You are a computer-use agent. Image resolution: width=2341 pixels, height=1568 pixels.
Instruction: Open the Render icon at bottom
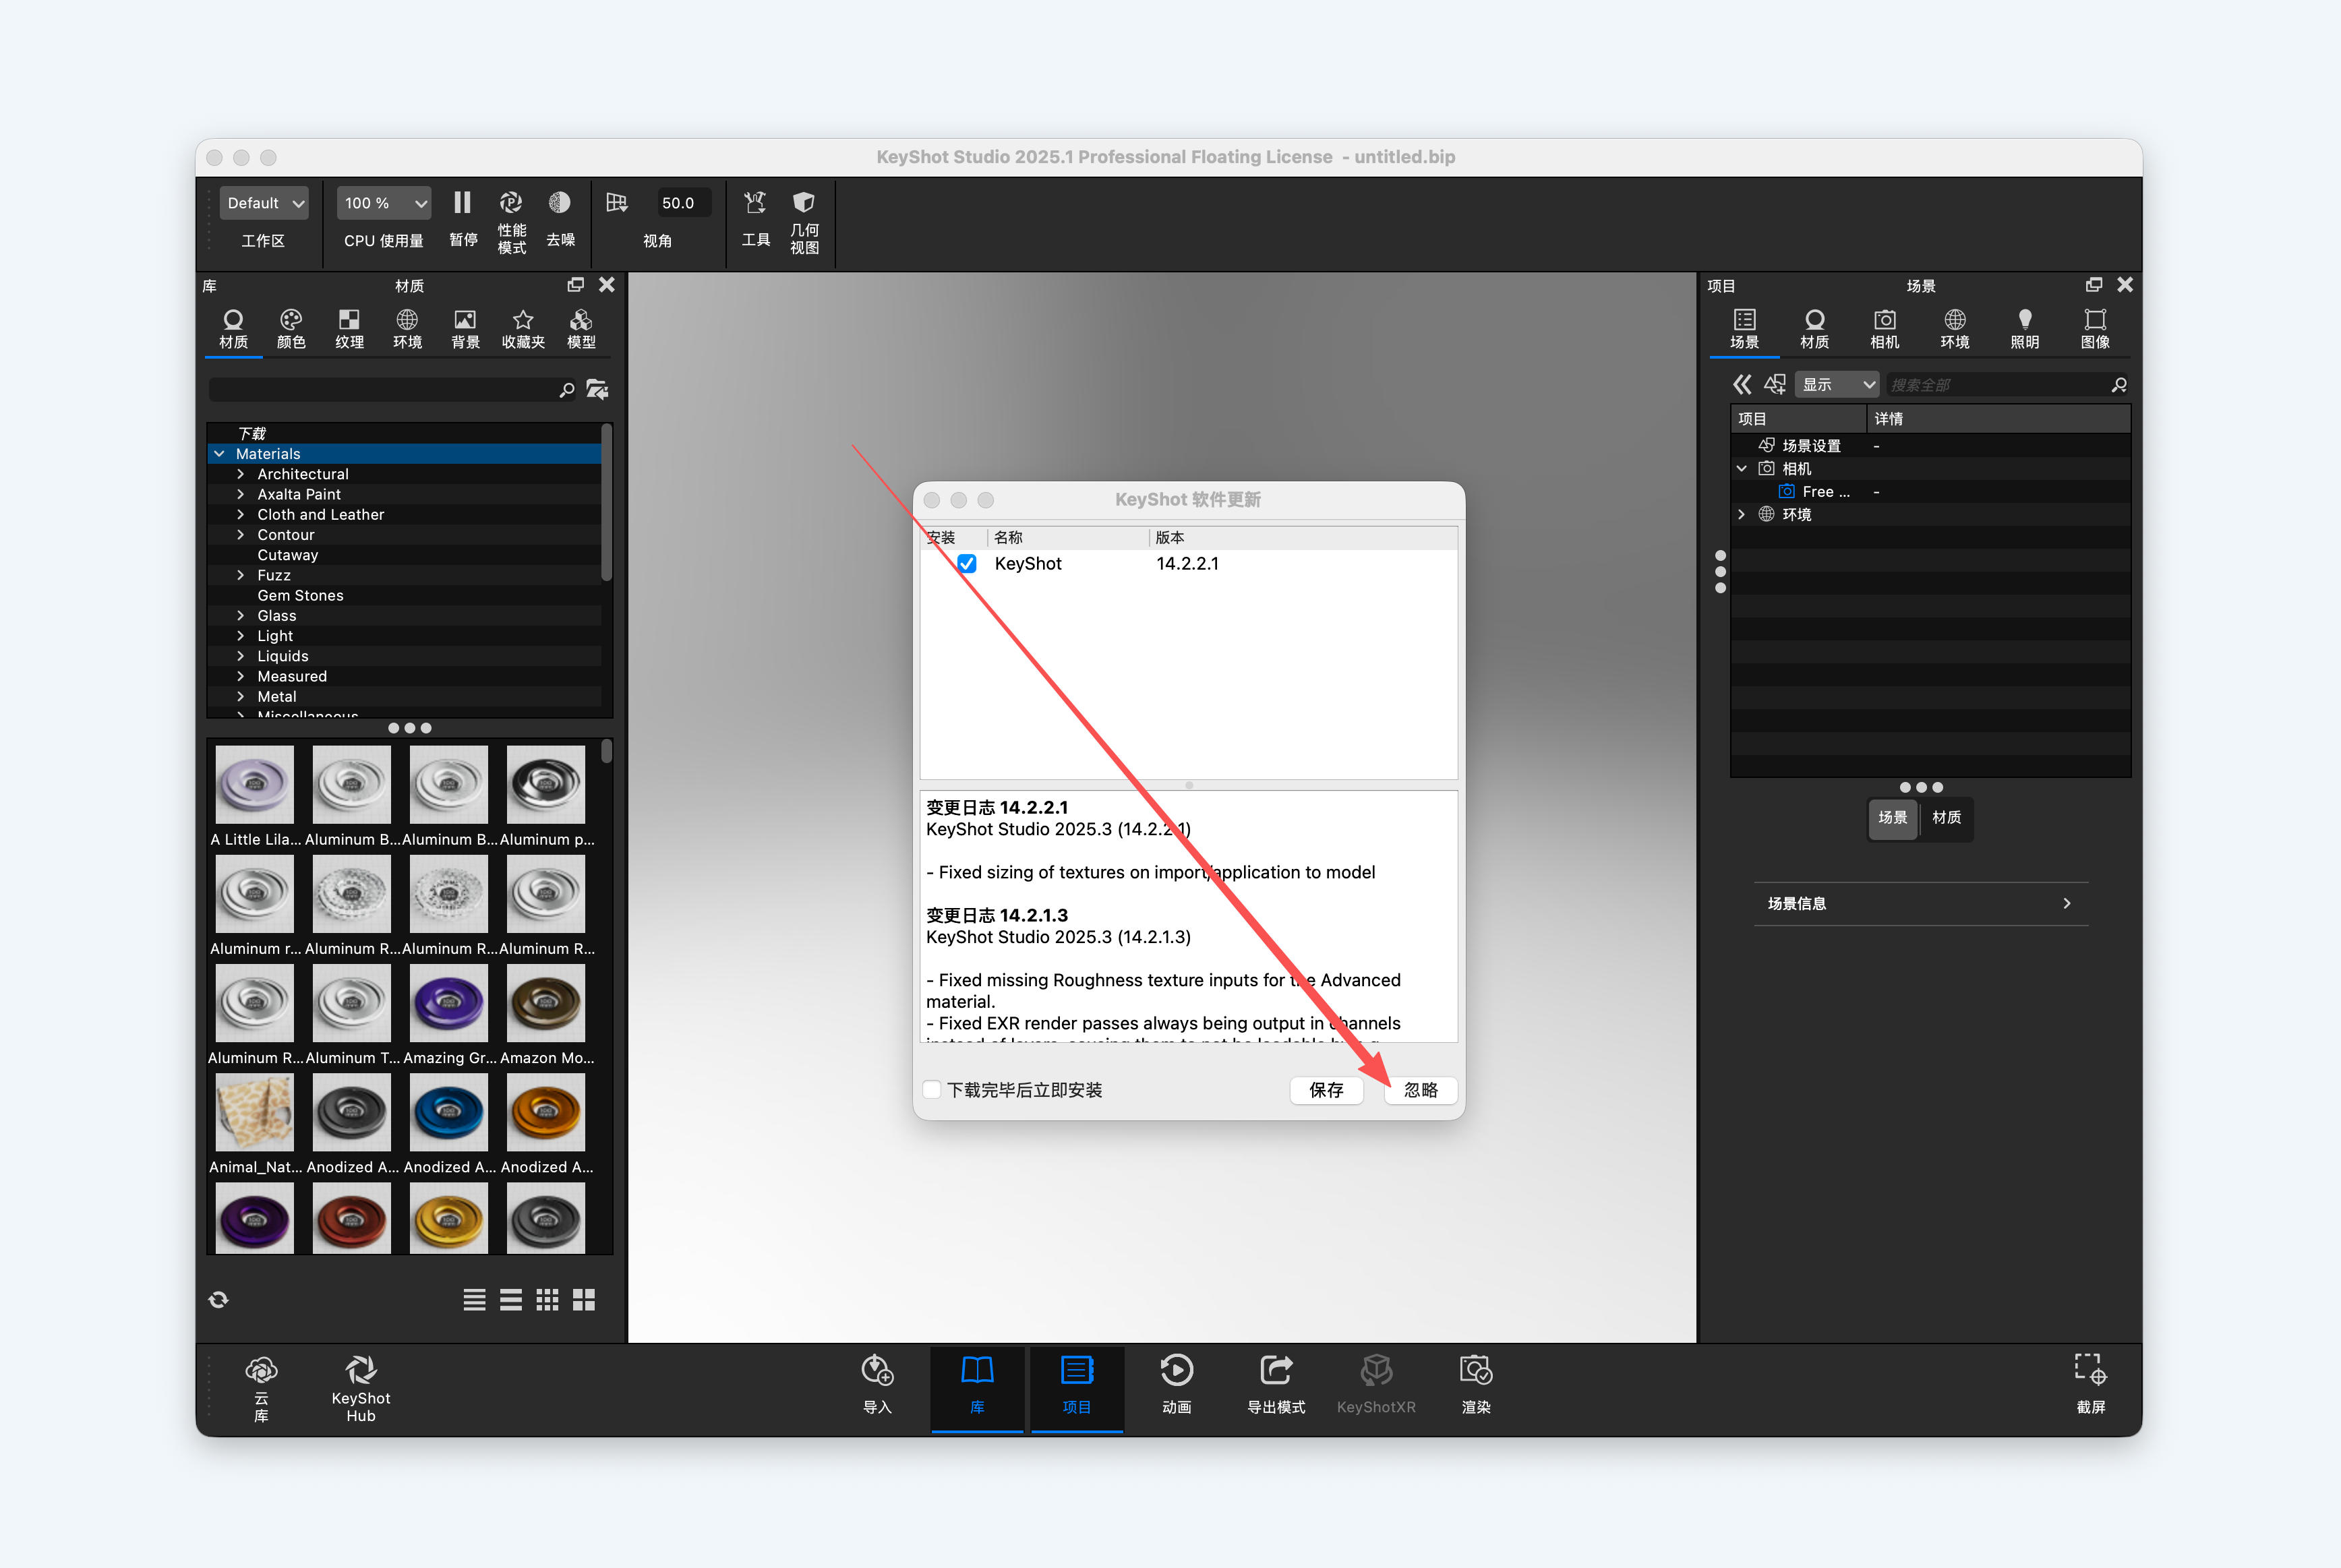point(1475,1371)
